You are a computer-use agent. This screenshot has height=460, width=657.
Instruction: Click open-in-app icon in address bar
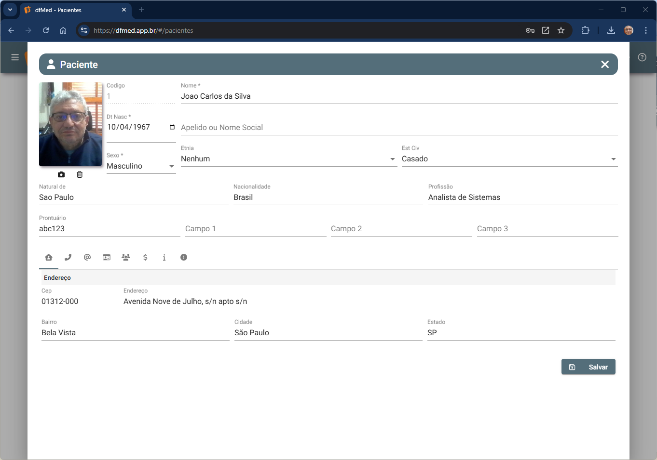(546, 30)
